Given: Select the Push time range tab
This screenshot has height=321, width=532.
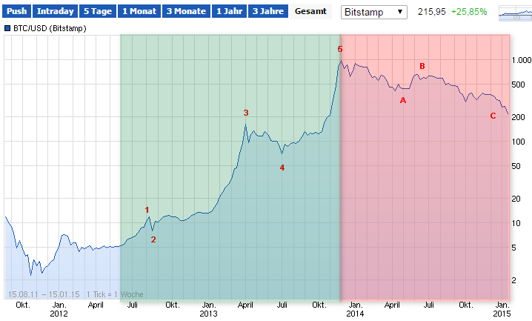Looking at the screenshot, I should click(x=17, y=11).
